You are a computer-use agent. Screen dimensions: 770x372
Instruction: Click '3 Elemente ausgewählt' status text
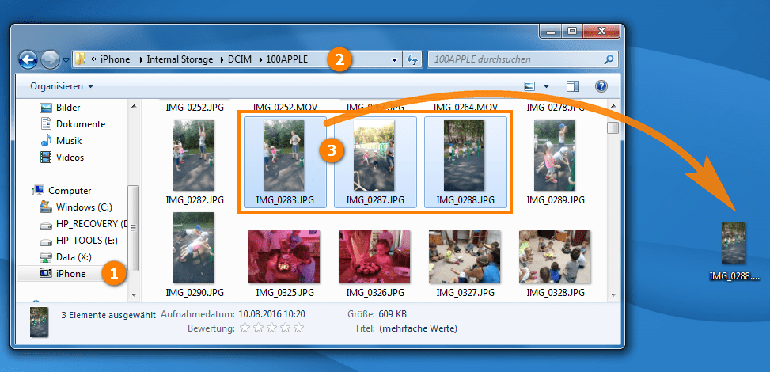[x=108, y=314]
